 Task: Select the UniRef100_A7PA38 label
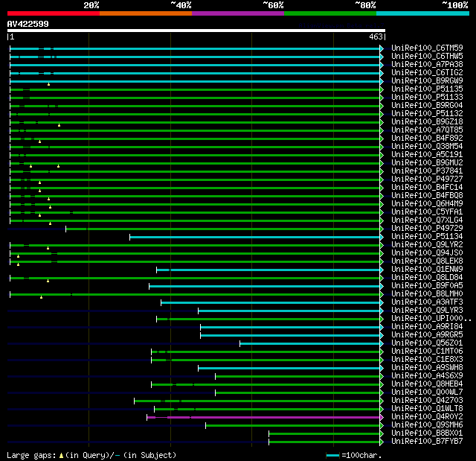[x=427, y=65]
